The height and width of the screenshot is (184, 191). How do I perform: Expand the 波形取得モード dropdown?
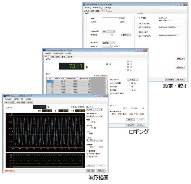pos(95,116)
